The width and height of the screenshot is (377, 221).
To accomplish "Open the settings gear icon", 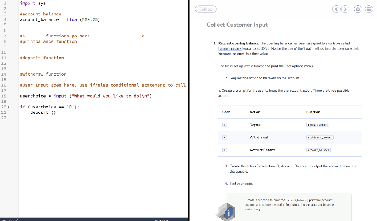I will pyautogui.click(x=358, y=9).
